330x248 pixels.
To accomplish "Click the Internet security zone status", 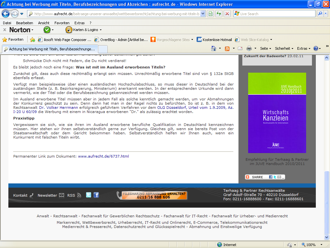I will click(227, 245).
